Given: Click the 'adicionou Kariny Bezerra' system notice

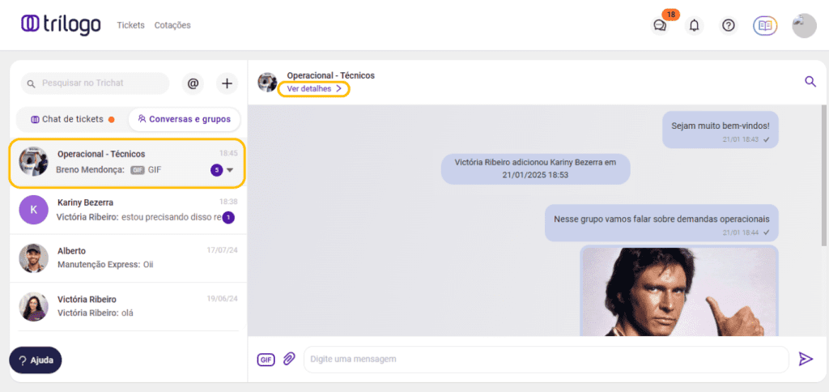Looking at the screenshot, I should 535,168.
